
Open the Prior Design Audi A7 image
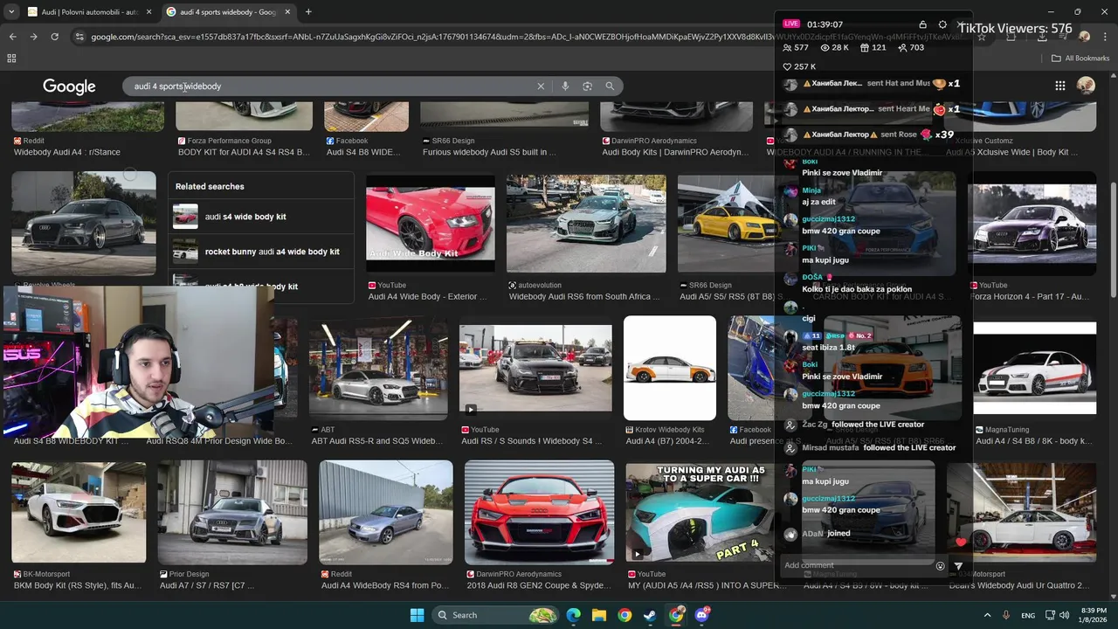pyautogui.click(x=232, y=513)
